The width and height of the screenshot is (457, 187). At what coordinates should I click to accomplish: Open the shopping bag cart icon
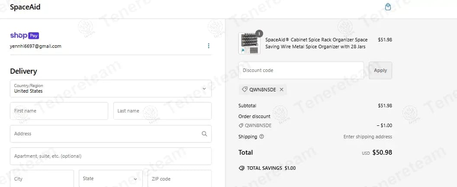click(388, 7)
